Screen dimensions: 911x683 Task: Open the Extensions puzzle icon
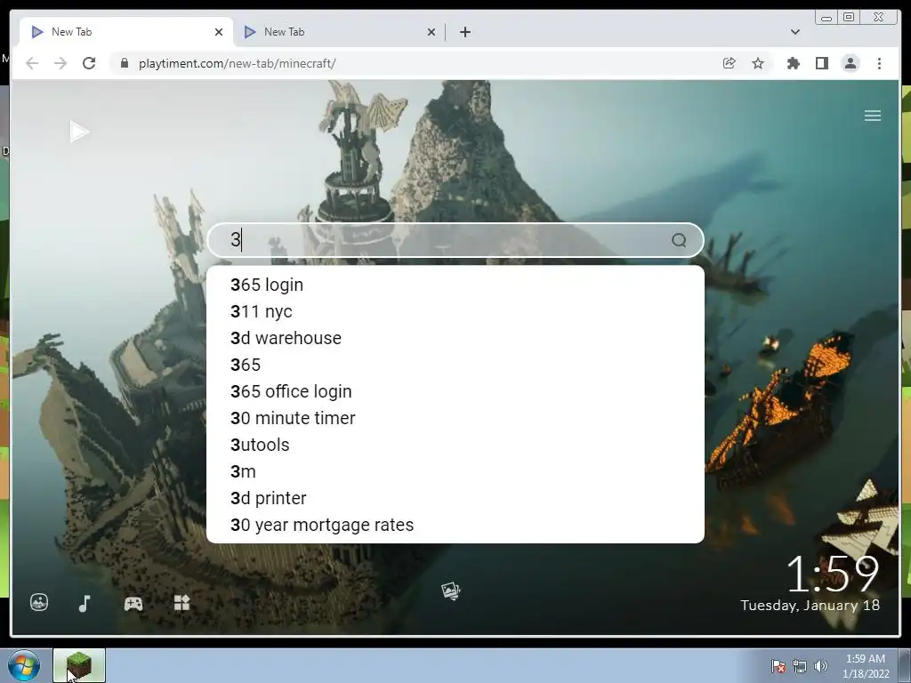coord(793,63)
